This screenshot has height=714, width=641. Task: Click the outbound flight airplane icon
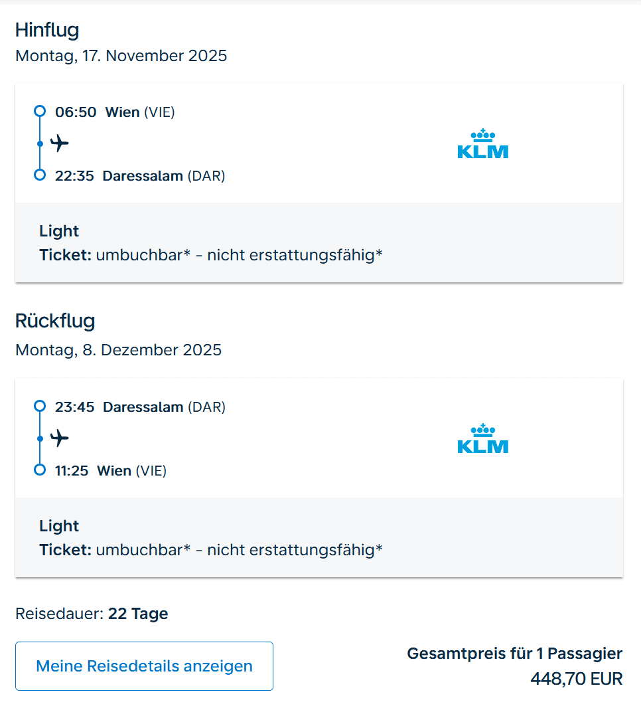tap(60, 143)
